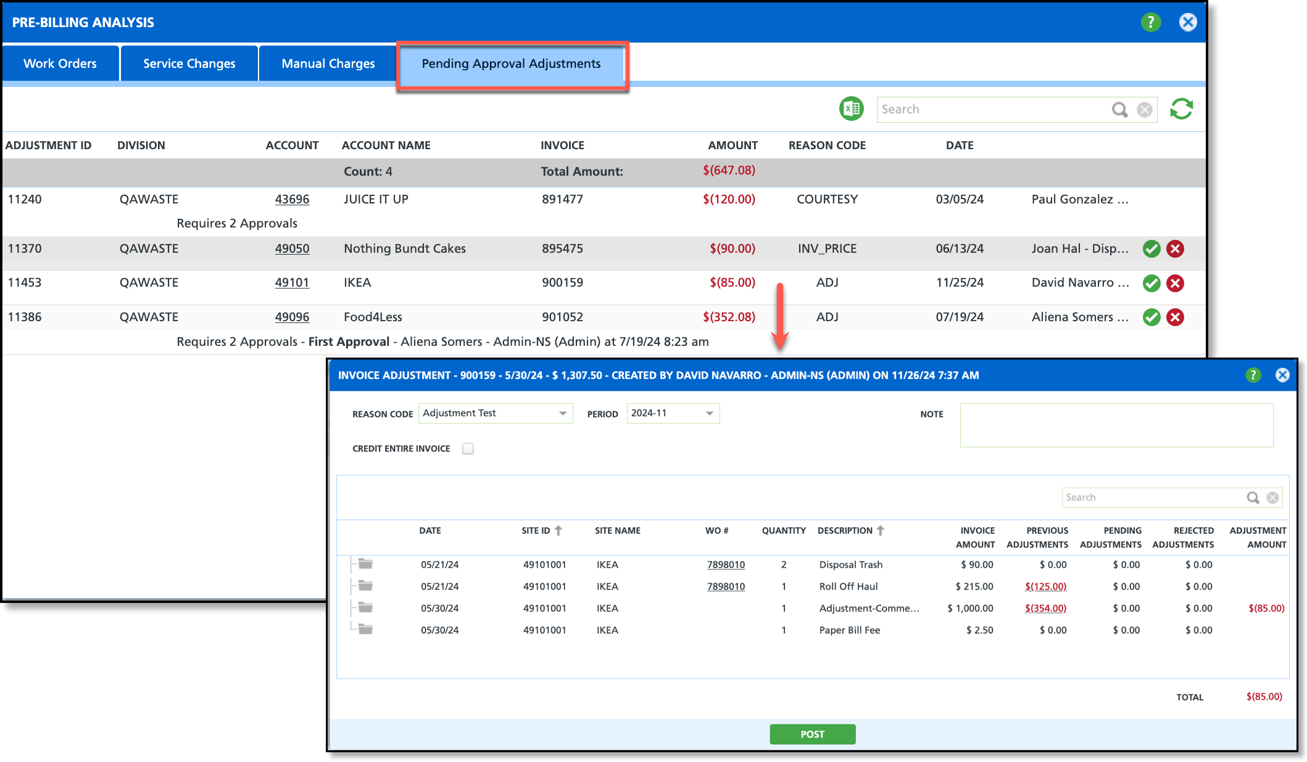This screenshot has width=1307, height=762.
Task: Approve Food4Less adjustment 11386 checkmark
Action: [x=1151, y=317]
